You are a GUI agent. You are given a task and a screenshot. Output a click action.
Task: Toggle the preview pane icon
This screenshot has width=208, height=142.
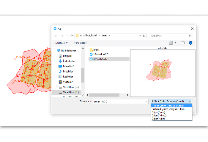coord(183,43)
